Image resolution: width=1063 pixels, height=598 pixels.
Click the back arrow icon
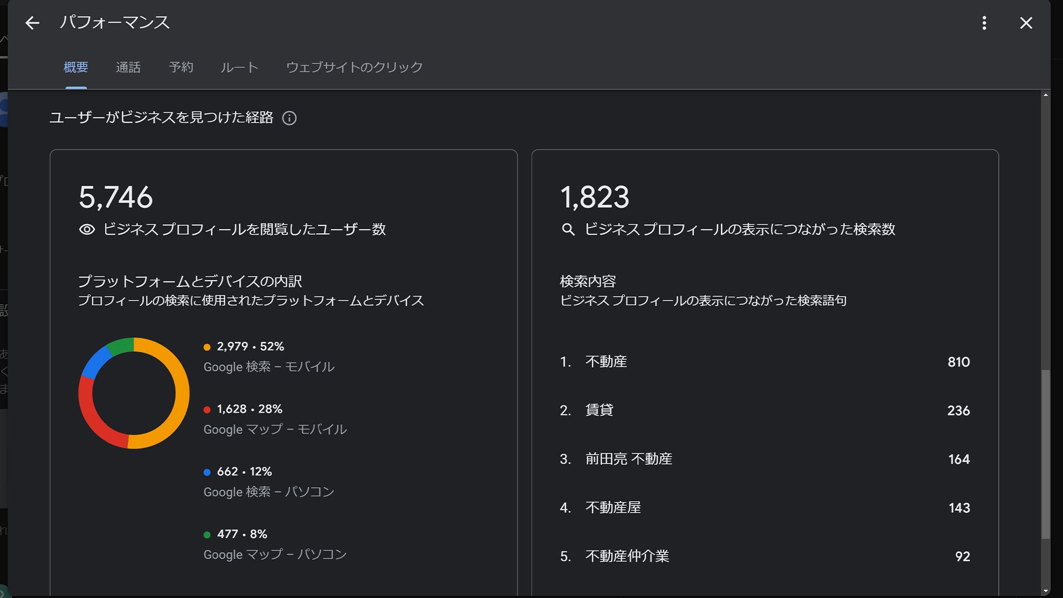[33, 23]
